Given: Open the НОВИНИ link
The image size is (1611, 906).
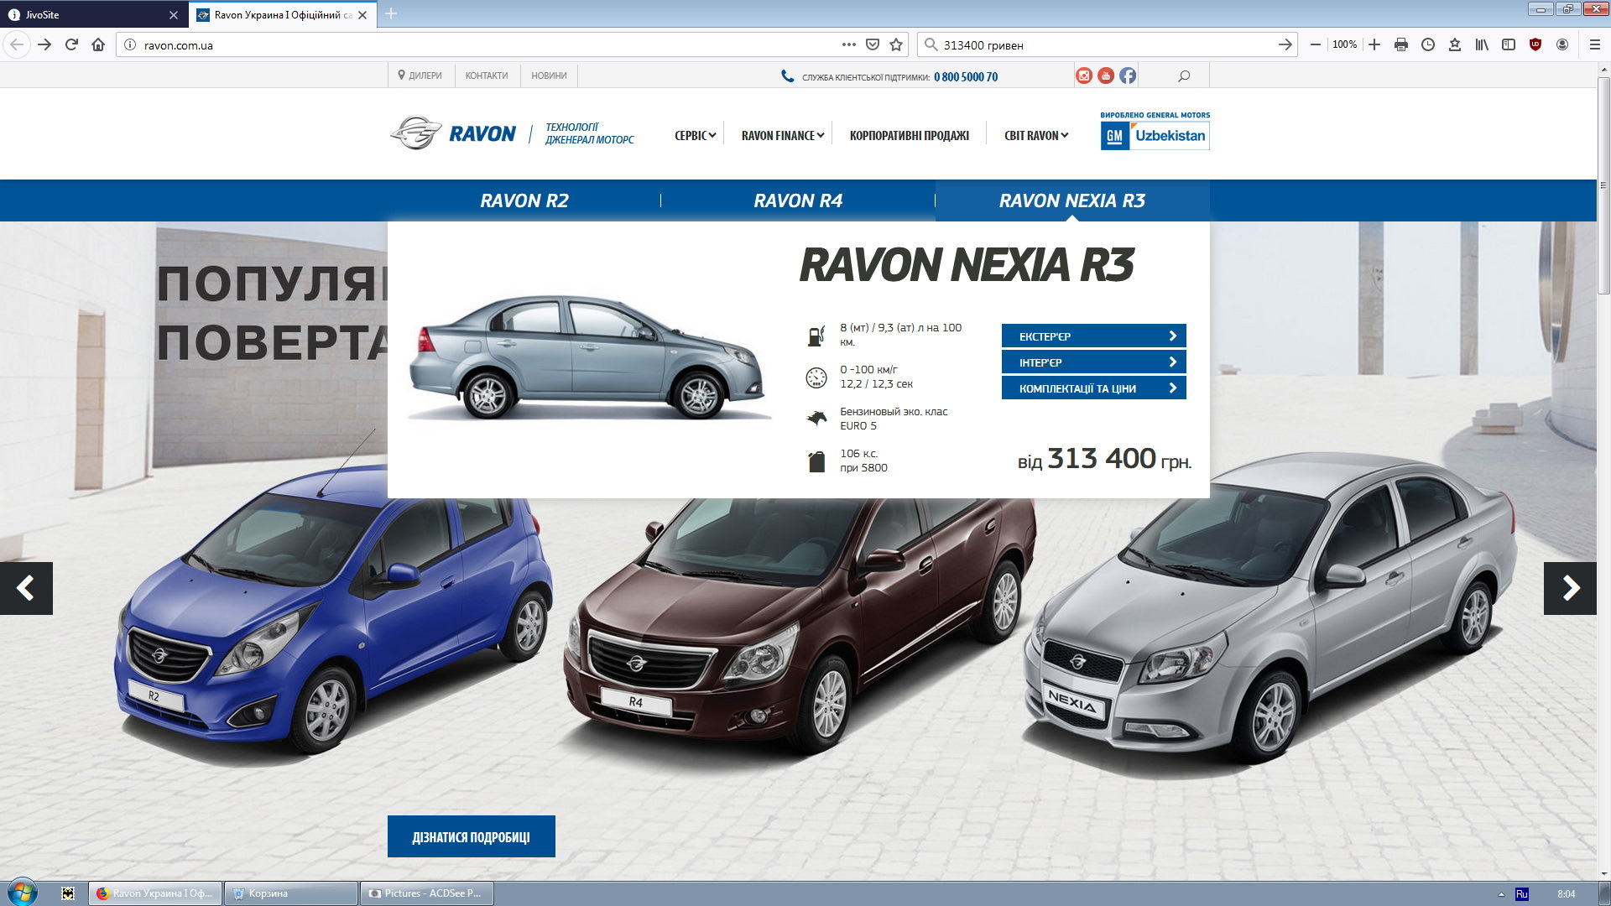Looking at the screenshot, I should 549,75.
